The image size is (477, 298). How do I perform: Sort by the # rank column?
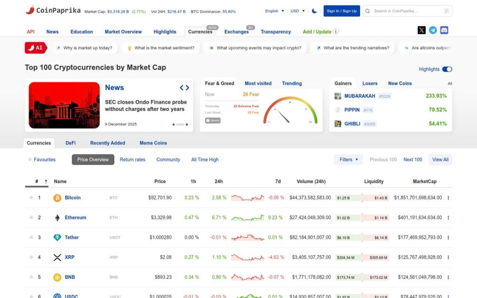coord(37,182)
